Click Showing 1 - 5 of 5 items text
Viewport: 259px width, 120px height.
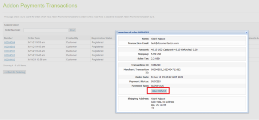(x=15, y=65)
